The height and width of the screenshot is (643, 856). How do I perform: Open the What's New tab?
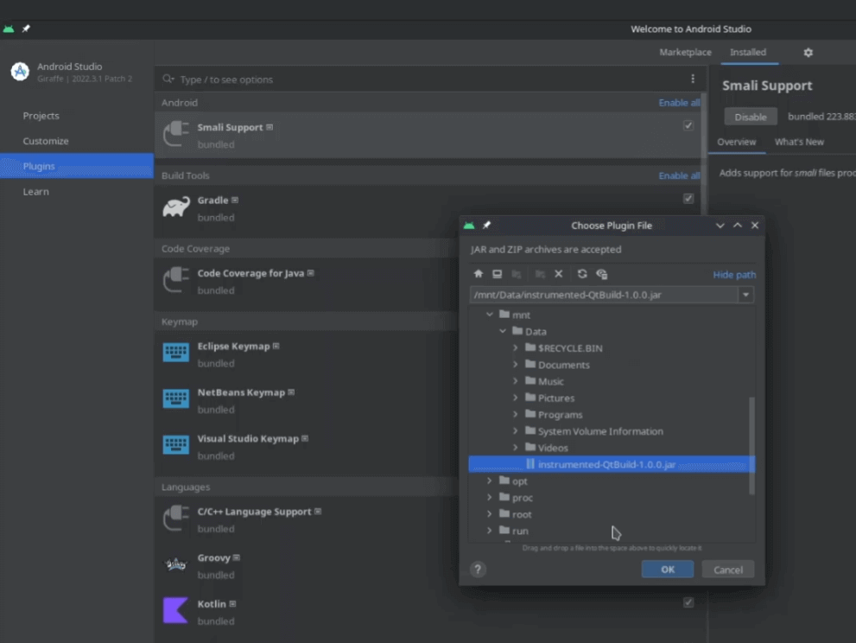coord(799,142)
